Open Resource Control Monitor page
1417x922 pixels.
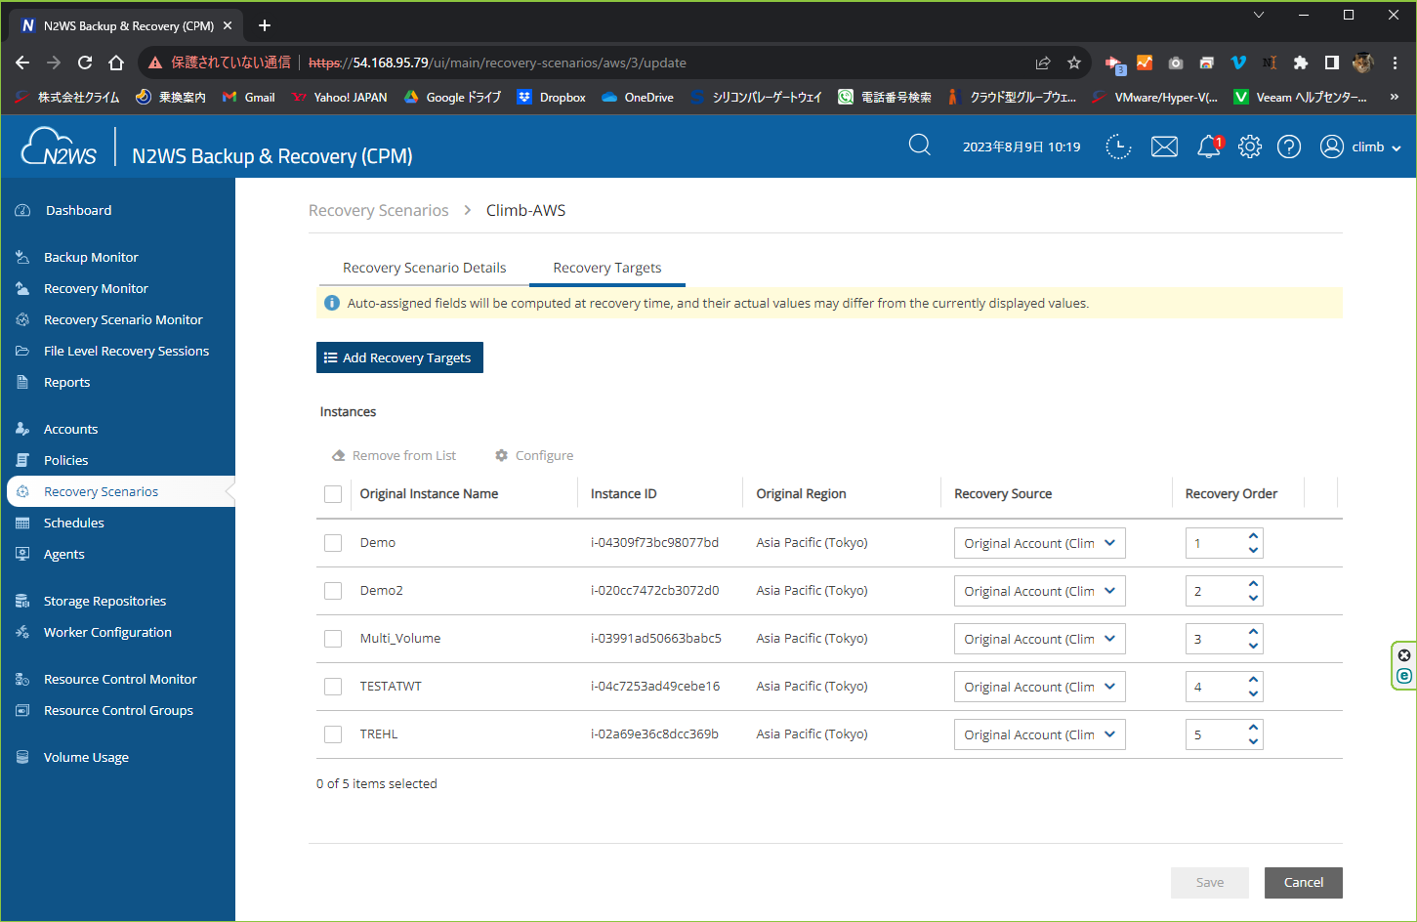pyautogui.click(x=120, y=679)
